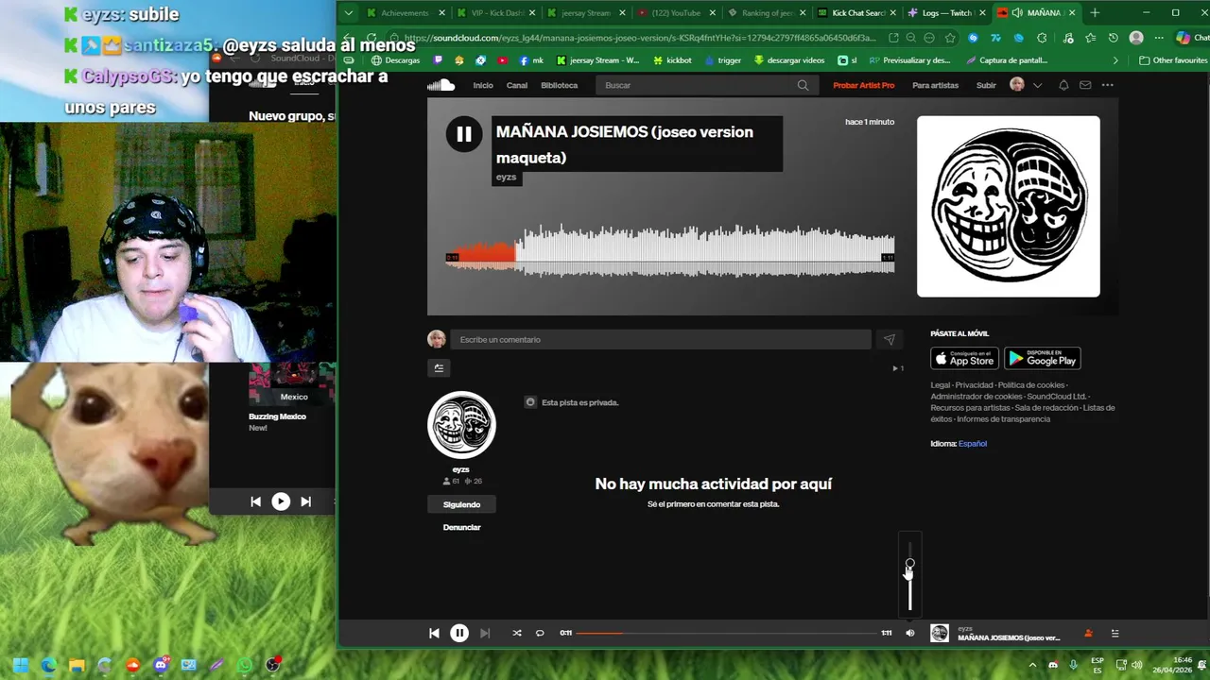The width and height of the screenshot is (1210, 680).
Task: Open the browser three-dots settings menu
Action: click(1159, 38)
